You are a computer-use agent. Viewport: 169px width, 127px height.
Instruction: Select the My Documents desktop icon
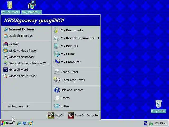click(x=10, y=7)
